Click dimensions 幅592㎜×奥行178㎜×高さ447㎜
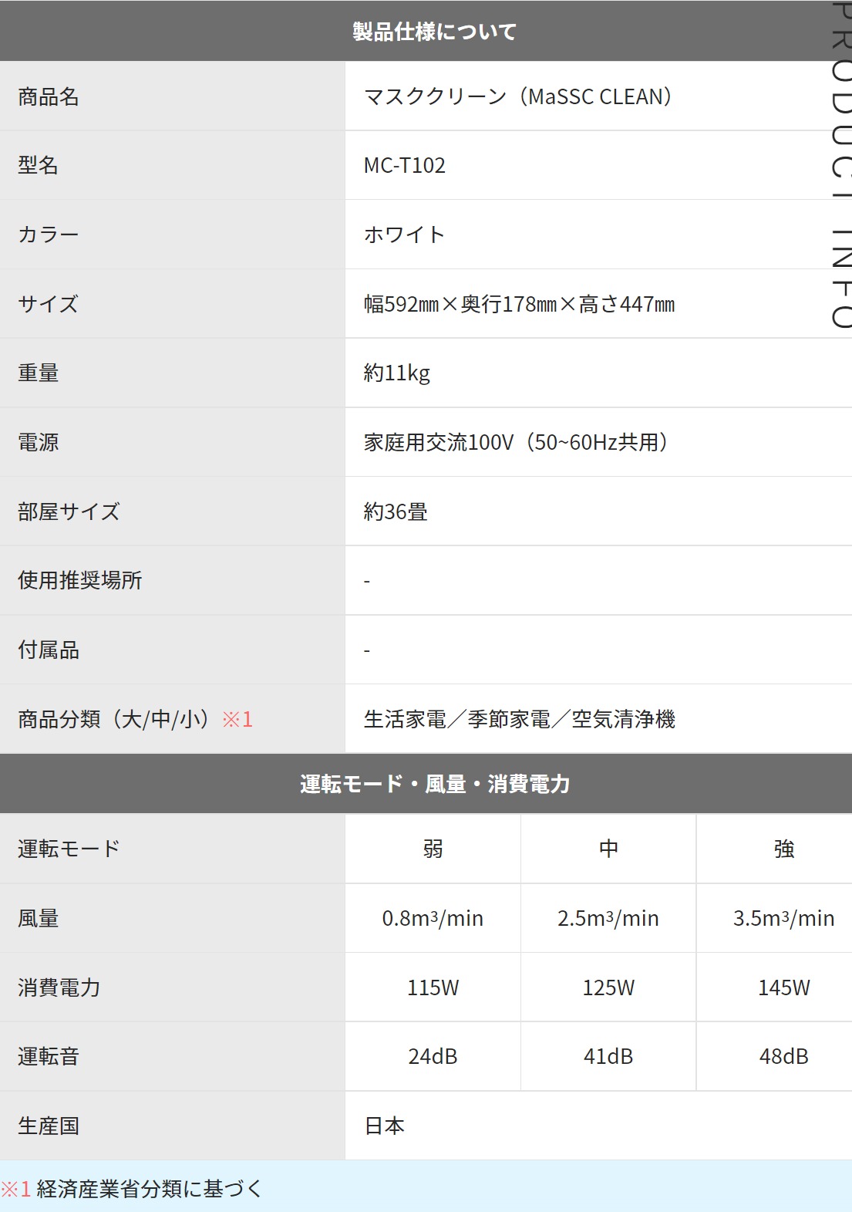The height and width of the screenshot is (1212, 852). click(520, 304)
